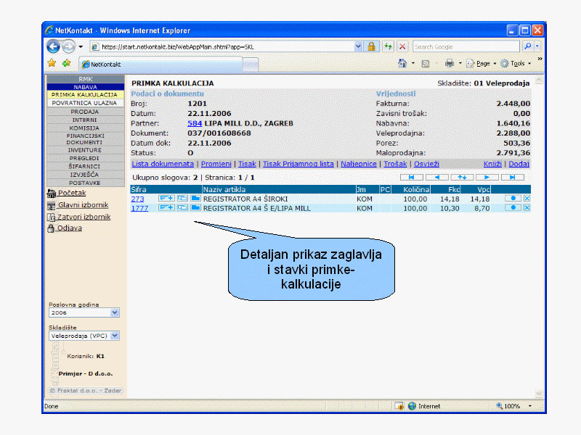Select PRIMKA KALKULACIJA menu item
581x435 pixels.
click(x=85, y=95)
